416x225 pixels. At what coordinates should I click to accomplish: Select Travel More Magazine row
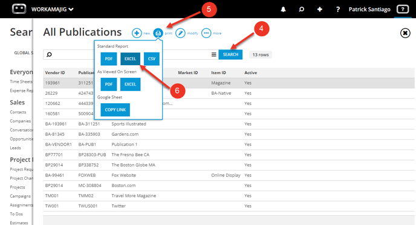tap(229, 196)
